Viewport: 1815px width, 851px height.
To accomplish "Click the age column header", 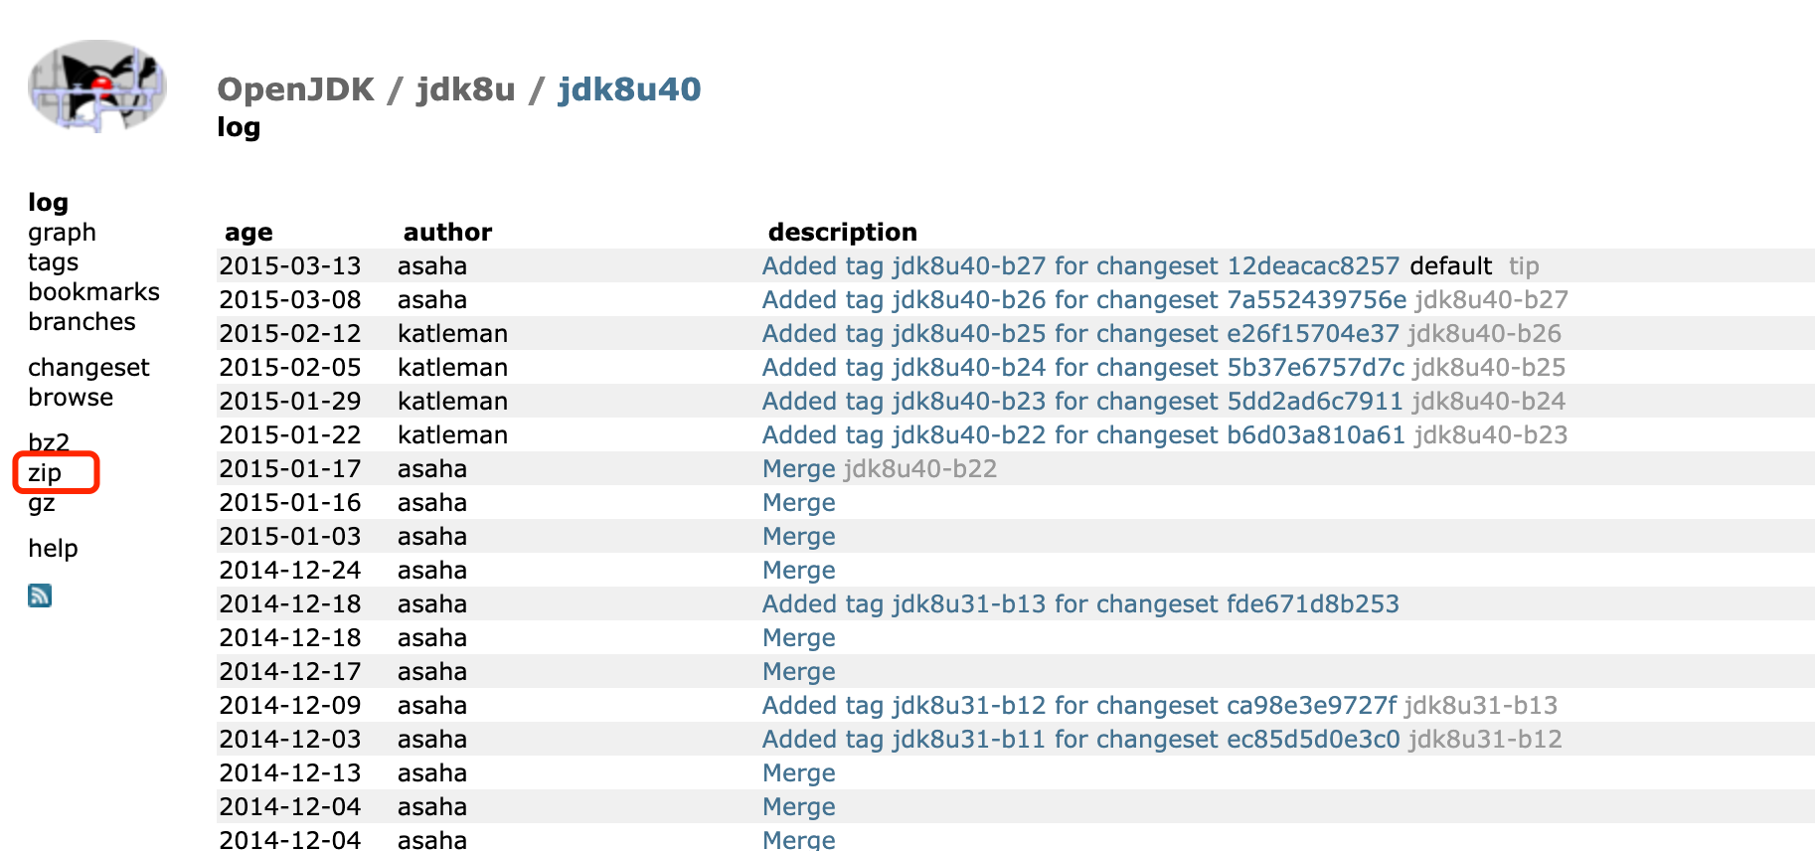I will tap(248, 233).
